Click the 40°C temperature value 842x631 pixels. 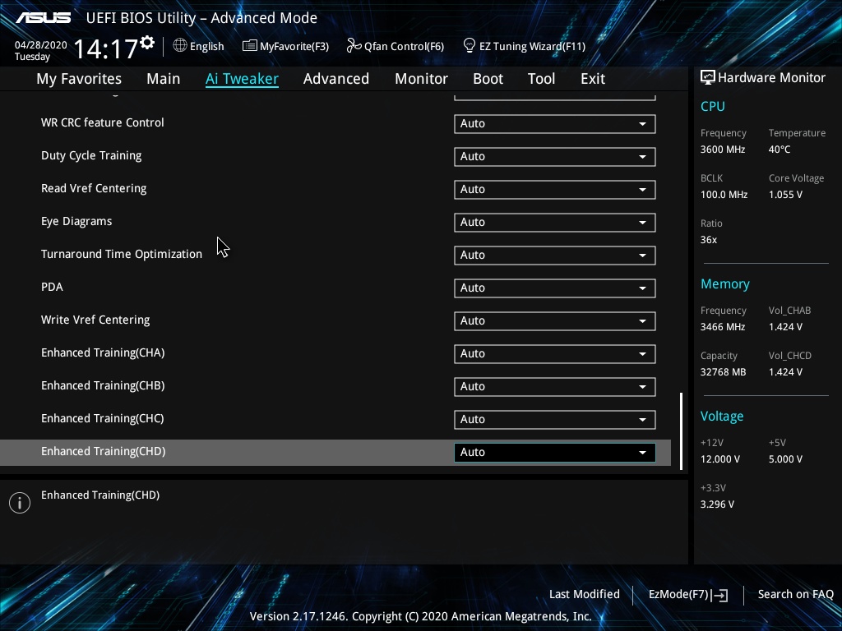pos(780,150)
